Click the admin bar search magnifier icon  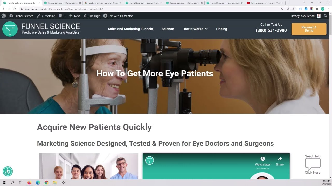tap(326, 16)
